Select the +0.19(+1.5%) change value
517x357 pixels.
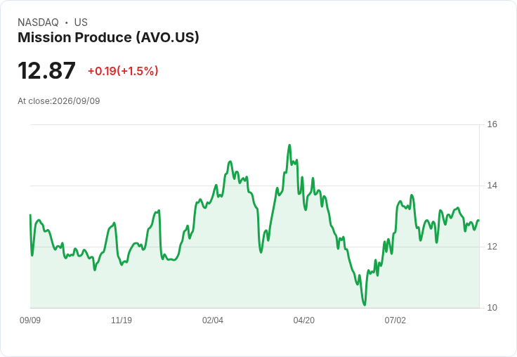[x=123, y=71]
